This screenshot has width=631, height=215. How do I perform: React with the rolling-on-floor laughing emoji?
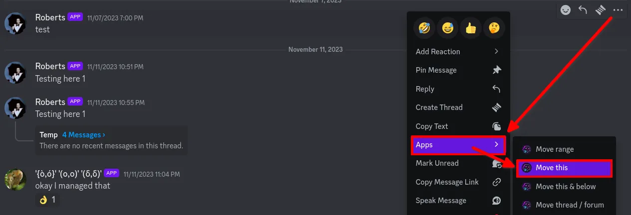425,28
